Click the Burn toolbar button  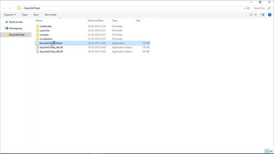pos(36,15)
